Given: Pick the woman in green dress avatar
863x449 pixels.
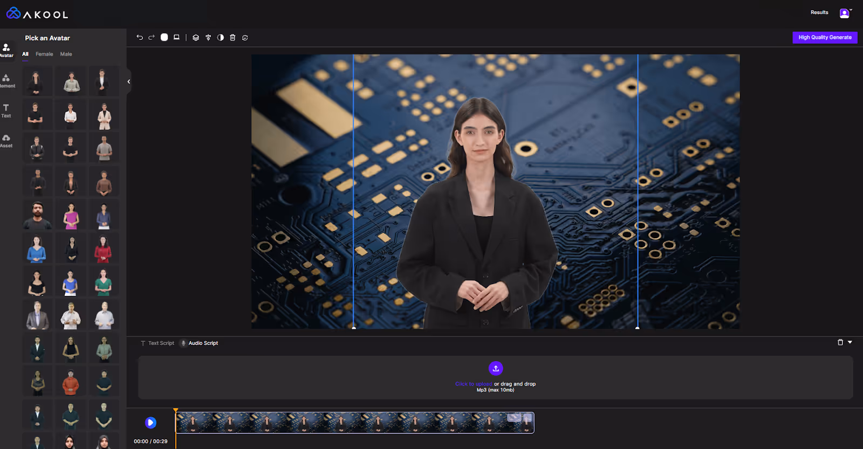Looking at the screenshot, I should point(104,282).
